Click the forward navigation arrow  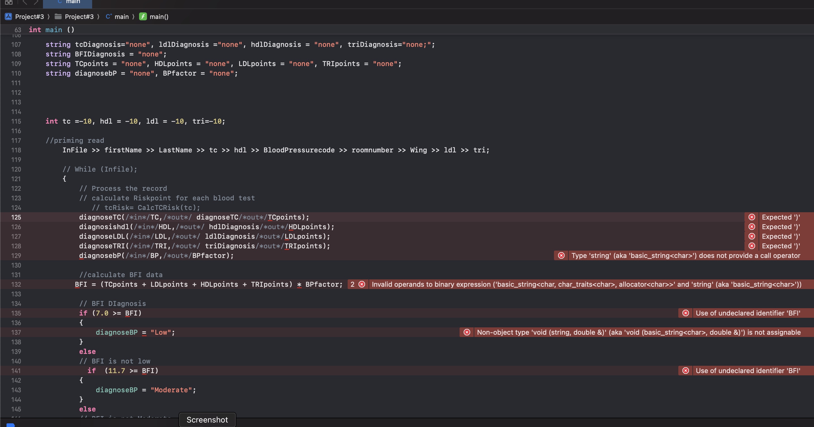point(36,3)
